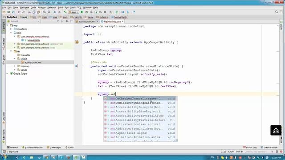
Task: Click the Navigate Forward arrow icon
Action: (x=59, y=12)
